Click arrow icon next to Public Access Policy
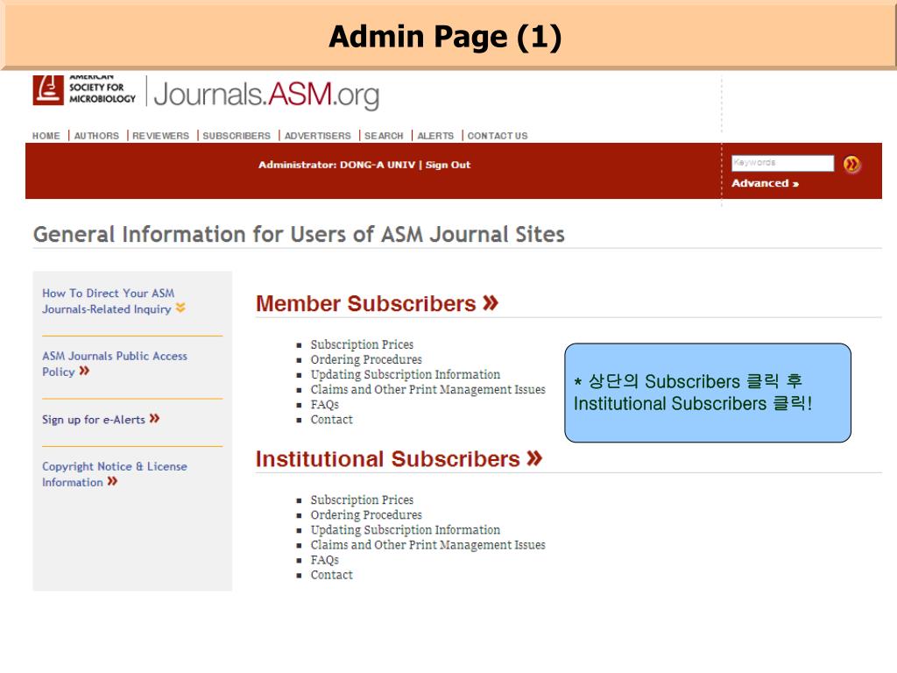Viewport: 897px width, 673px height. pyautogui.click(x=84, y=372)
